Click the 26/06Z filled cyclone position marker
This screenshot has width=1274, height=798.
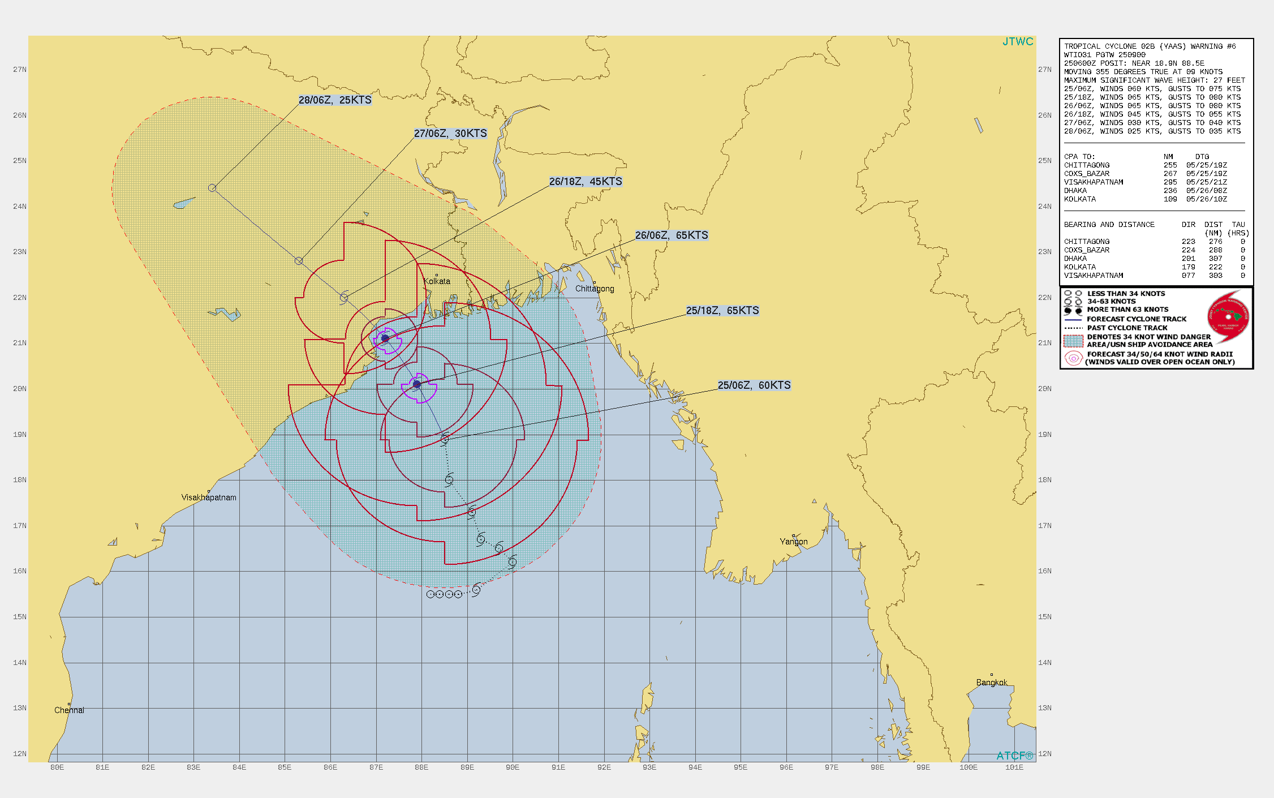click(385, 338)
